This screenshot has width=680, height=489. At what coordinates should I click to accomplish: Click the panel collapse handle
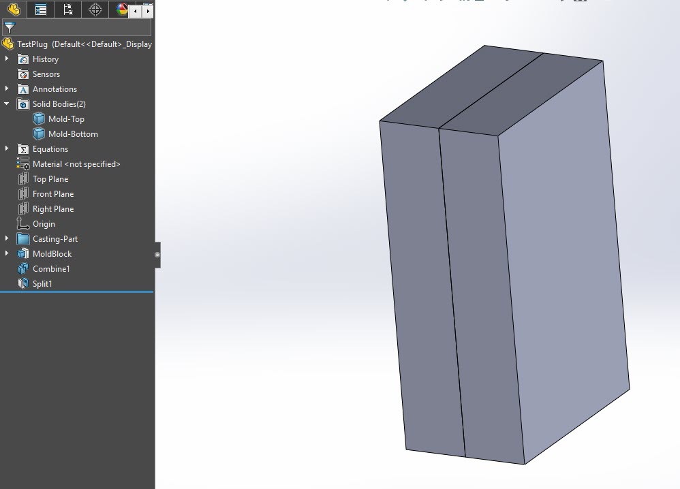tap(157, 255)
